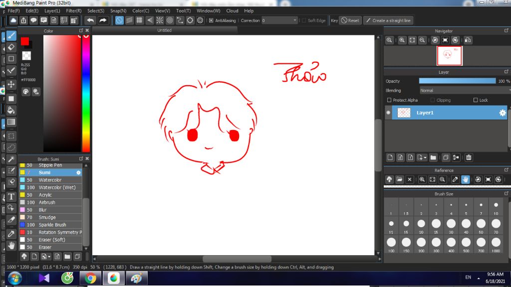Click the Navigator zoom in icon
511x287 pixels.
(402, 40)
